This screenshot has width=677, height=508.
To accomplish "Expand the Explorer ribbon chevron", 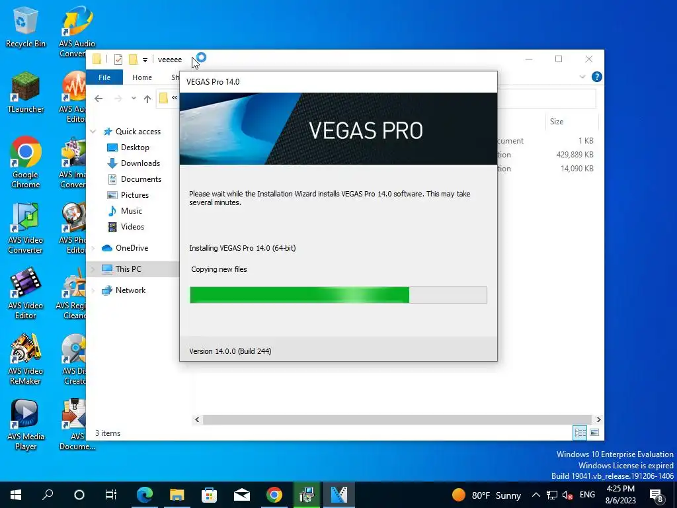I will pyautogui.click(x=582, y=77).
